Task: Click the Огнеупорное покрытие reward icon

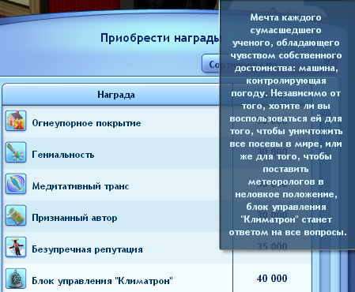Action: point(16,121)
